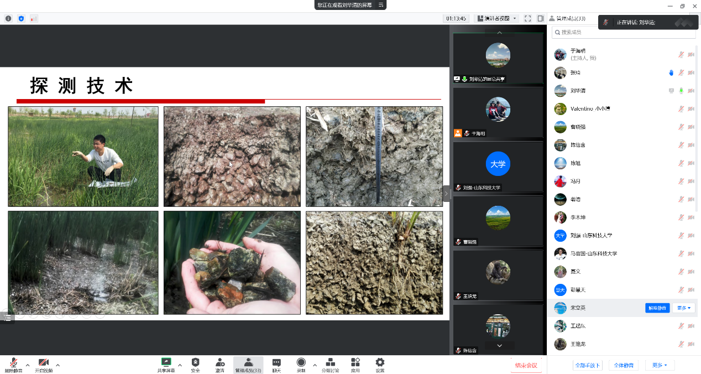Image resolution: width=701 pixels, height=374 pixels.
Task: Start recording with the 录制 icon
Action: click(301, 363)
